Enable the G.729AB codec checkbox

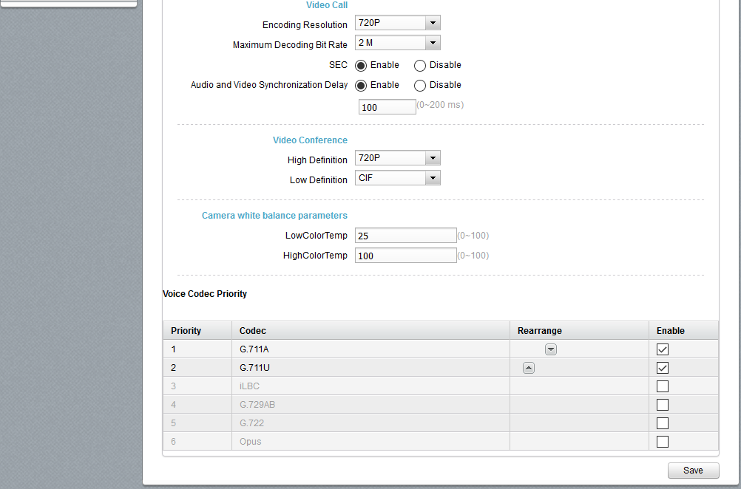662,405
